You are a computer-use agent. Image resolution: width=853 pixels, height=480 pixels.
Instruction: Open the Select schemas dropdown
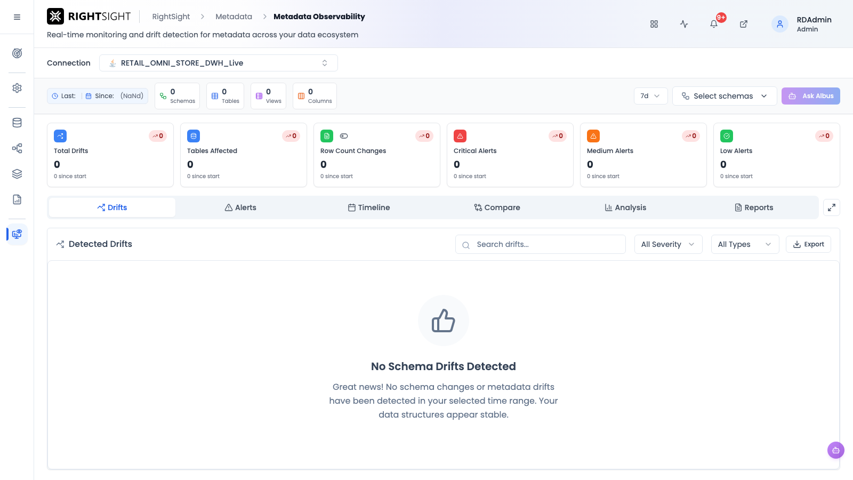point(725,96)
